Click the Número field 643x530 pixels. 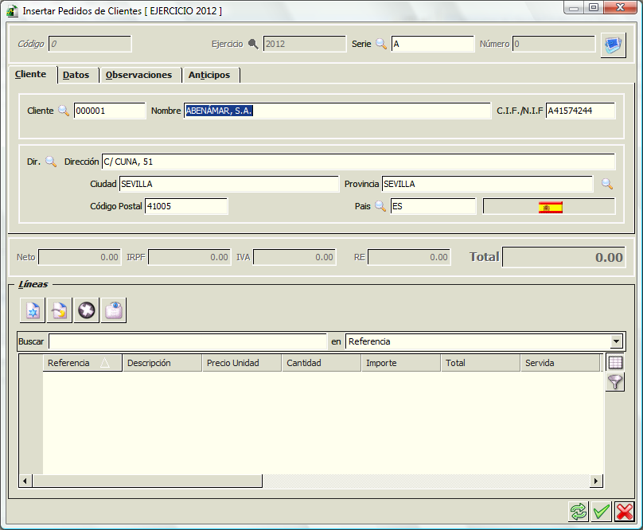tap(554, 44)
